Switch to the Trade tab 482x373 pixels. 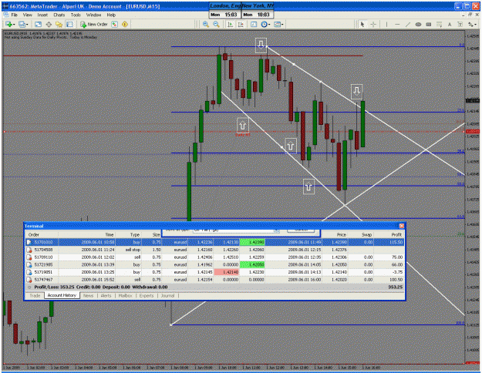click(x=35, y=296)
